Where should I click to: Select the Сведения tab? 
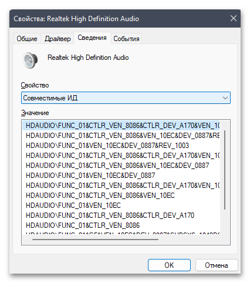(92, 38)
